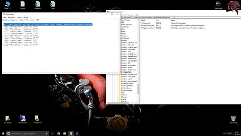Switch to the Notepad taskbar button
This screenshot has width=241, height=136.
coord(71,133)
